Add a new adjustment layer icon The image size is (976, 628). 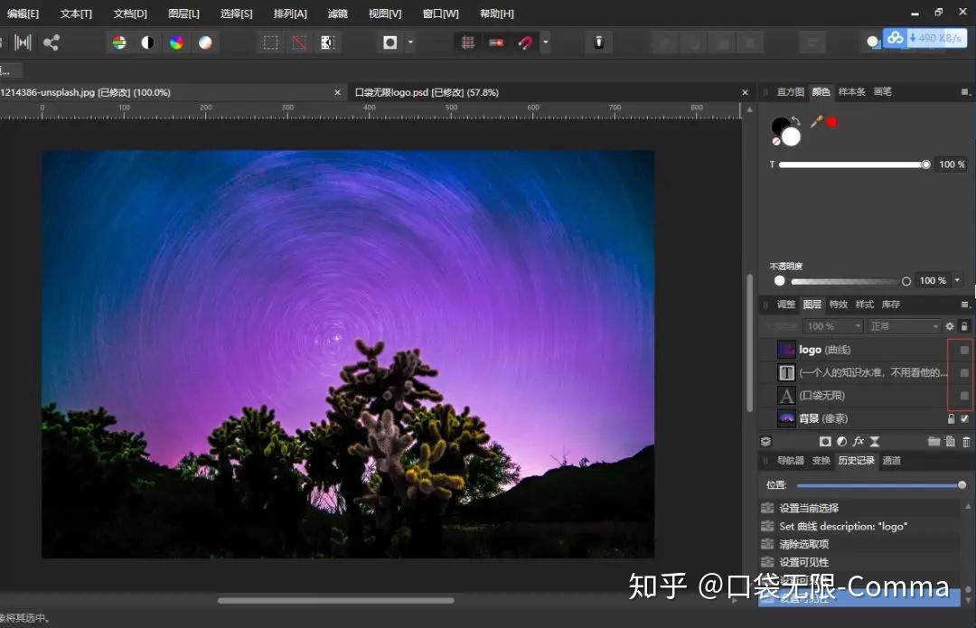click(841, 441)
